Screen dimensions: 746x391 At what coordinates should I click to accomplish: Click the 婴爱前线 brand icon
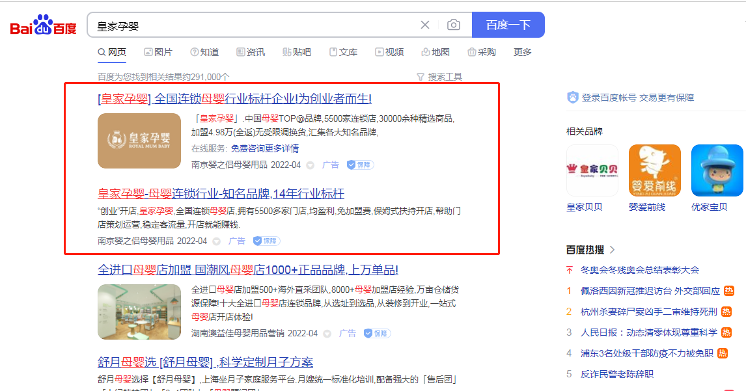[x=654, y=170]
